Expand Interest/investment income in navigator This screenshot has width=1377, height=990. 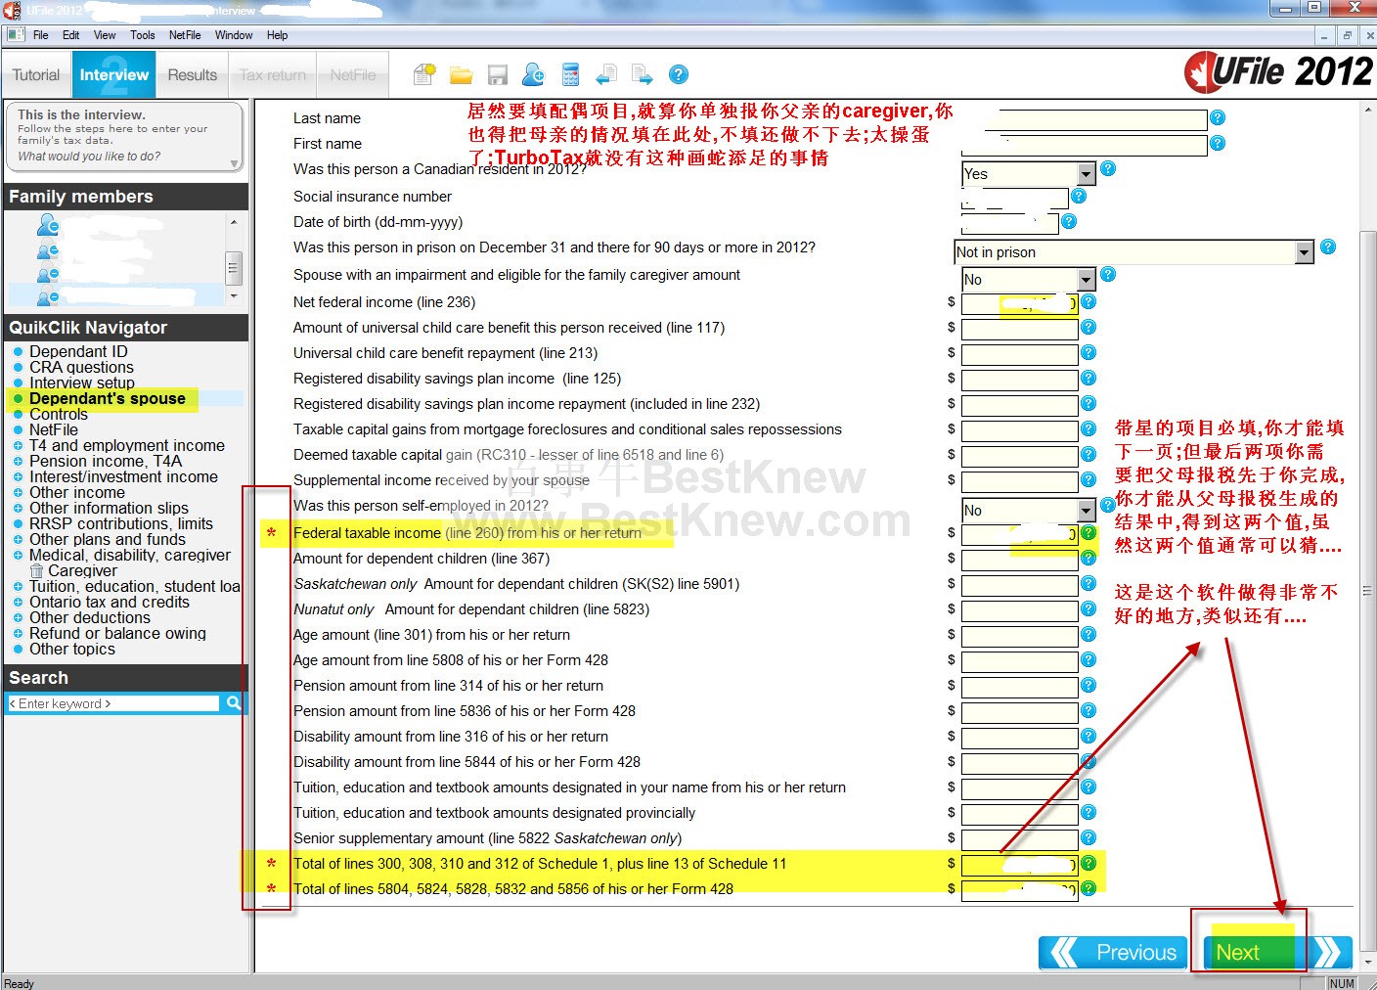point(19,477)
